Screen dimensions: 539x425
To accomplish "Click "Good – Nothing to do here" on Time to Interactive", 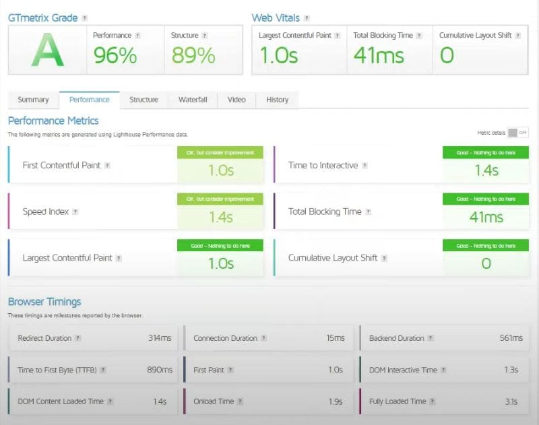I will (x=486, y=152).
